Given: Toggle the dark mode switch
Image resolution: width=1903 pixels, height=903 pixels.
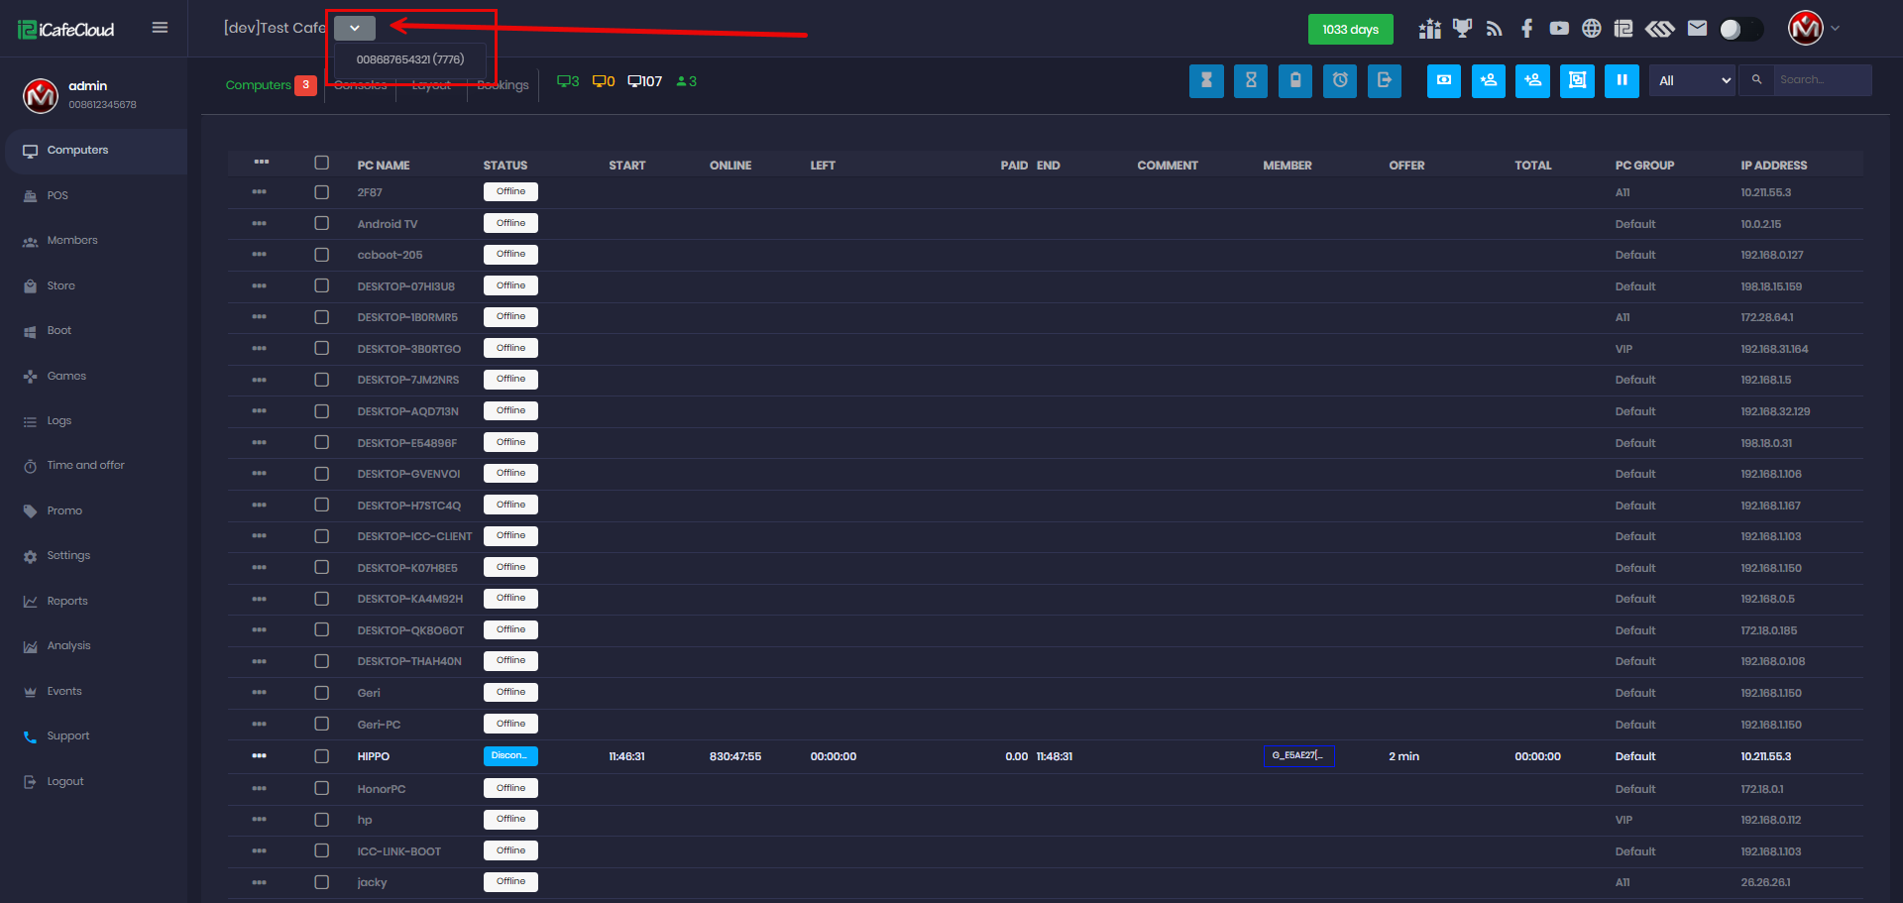Looking at the screenshot, I should click(x=1740, y=29).
